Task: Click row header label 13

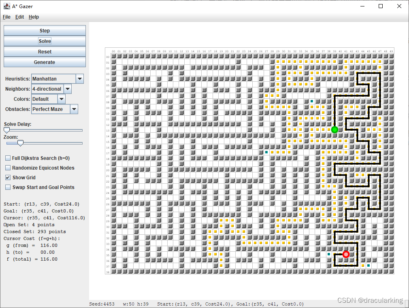Action: pyautogui.click(x=108, y=130)
